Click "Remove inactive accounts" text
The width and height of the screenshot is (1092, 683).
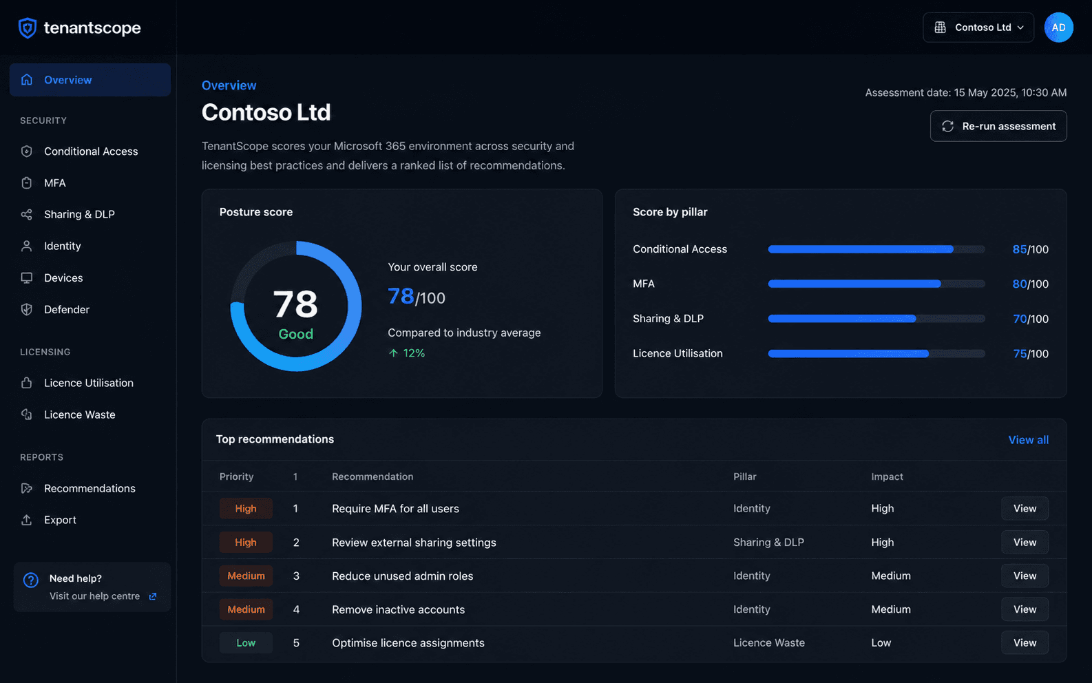point(398,609)
